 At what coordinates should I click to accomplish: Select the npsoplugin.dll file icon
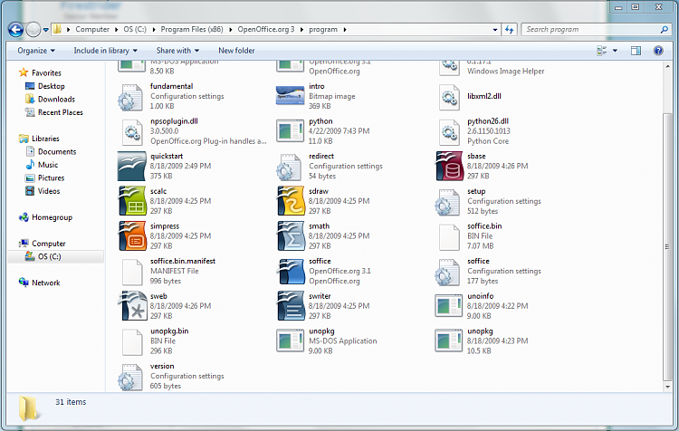tap(131, 132)
